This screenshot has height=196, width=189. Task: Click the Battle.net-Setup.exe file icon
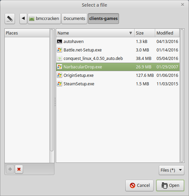(60, 50)
